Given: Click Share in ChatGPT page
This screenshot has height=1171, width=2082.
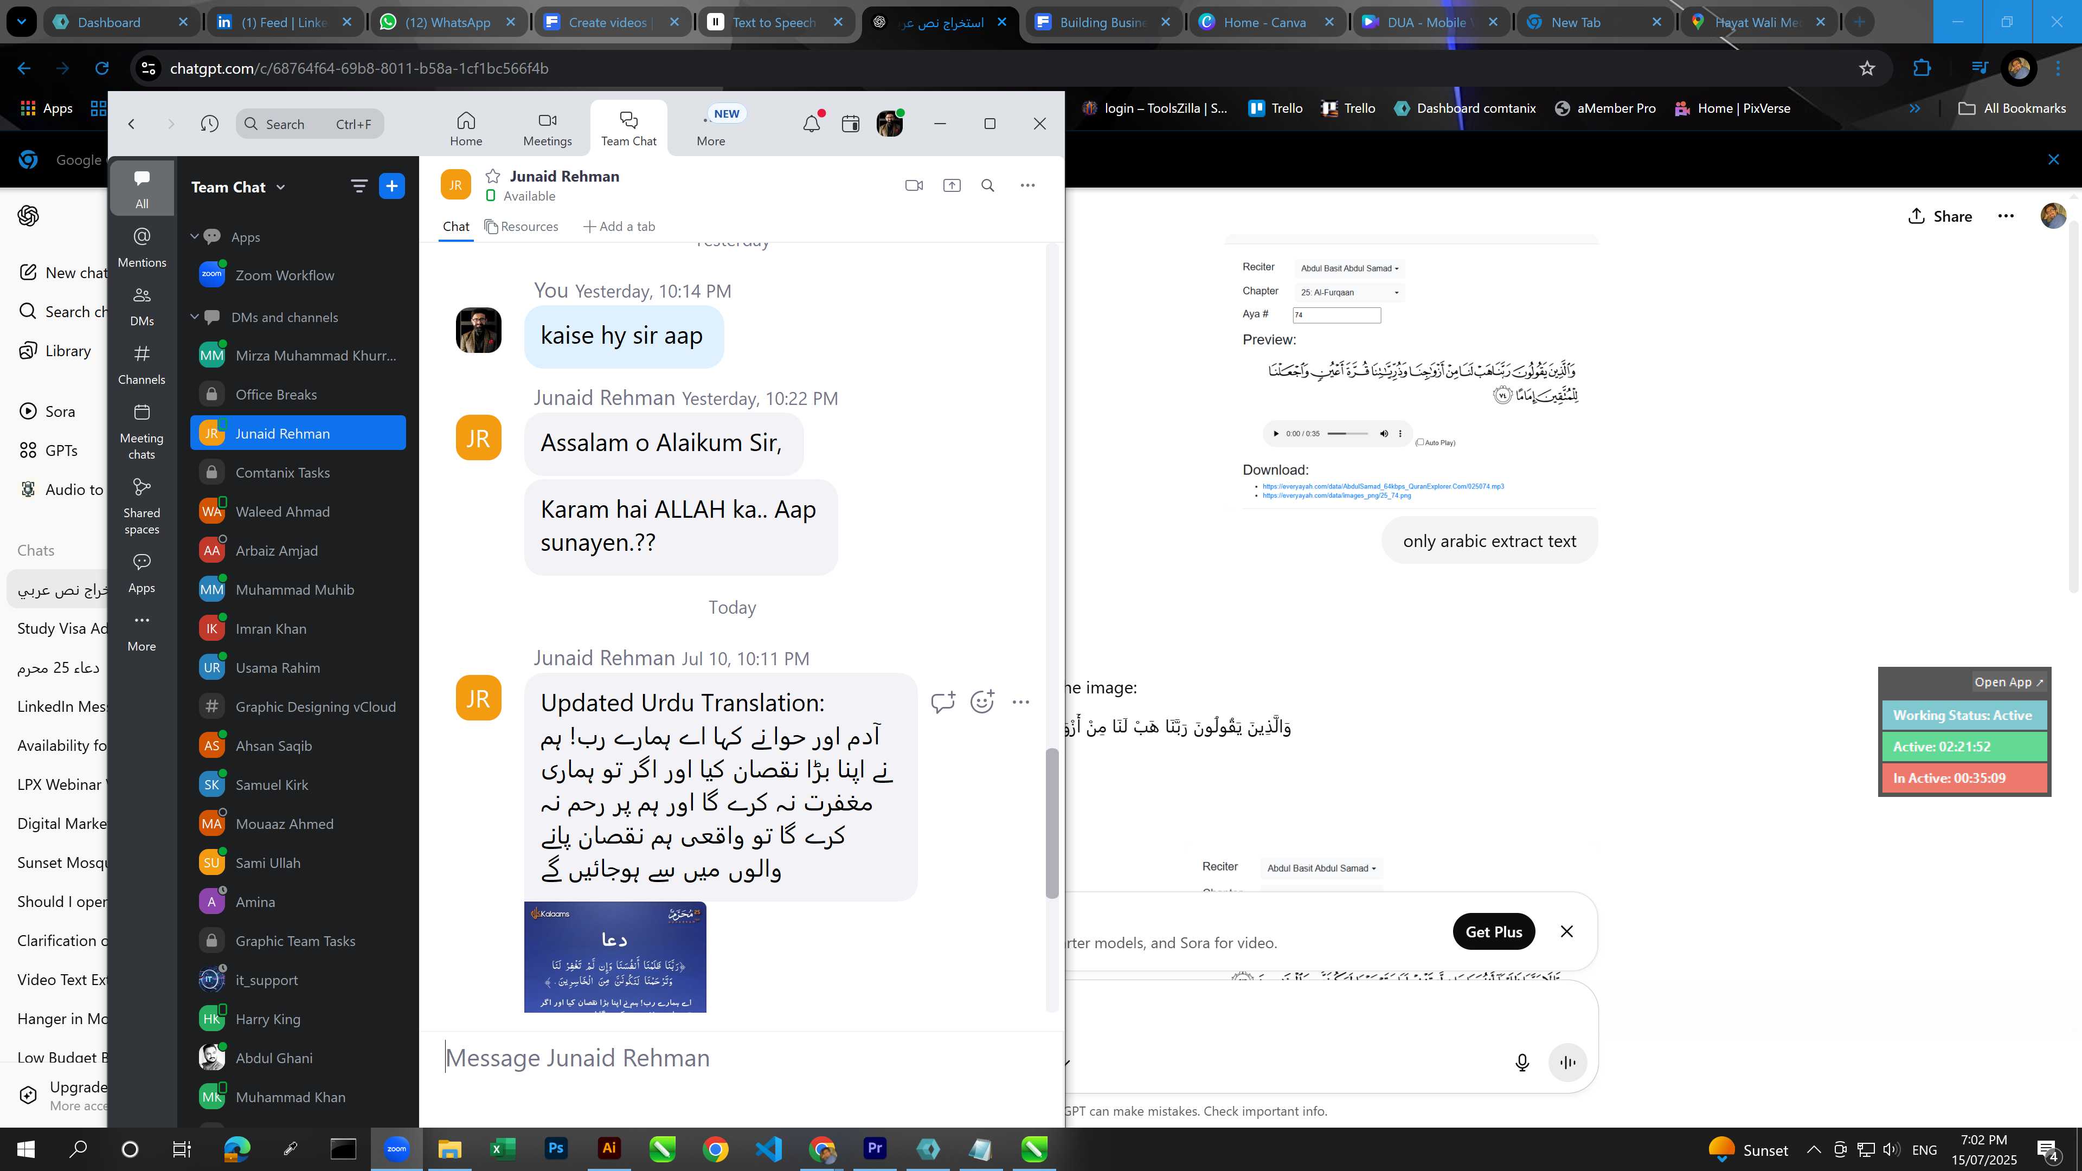Looking at the screenshot, I should pyautogui.click(x=1940, y=216).
